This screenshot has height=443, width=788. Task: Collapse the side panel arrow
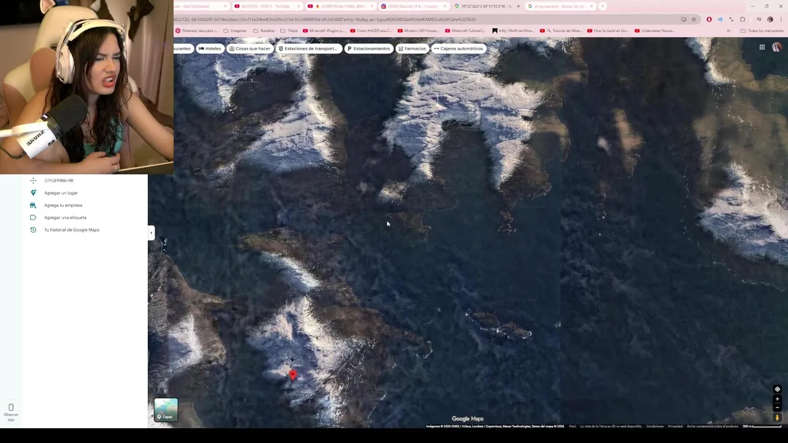[x=151, y=233]
